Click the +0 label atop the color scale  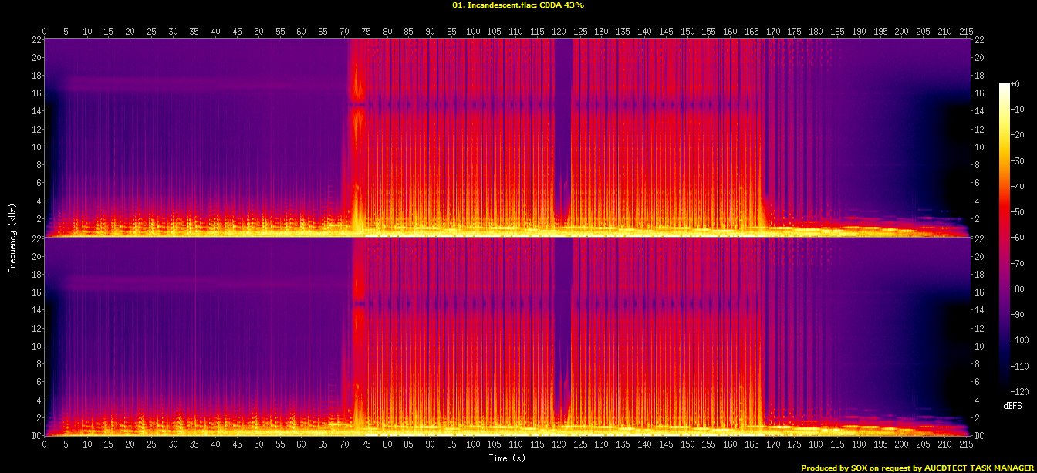click(x=1017, y=84)
